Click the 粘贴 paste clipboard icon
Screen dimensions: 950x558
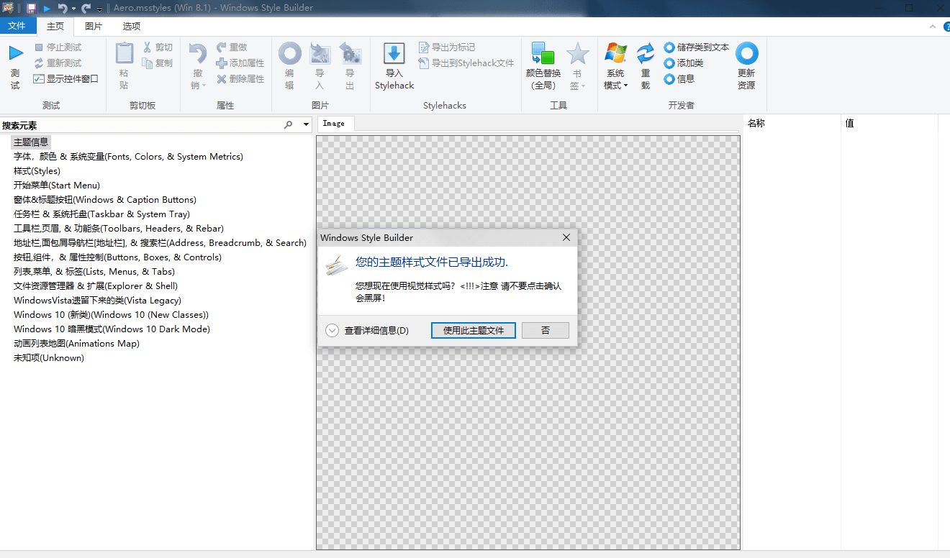(x=125, y=53)
